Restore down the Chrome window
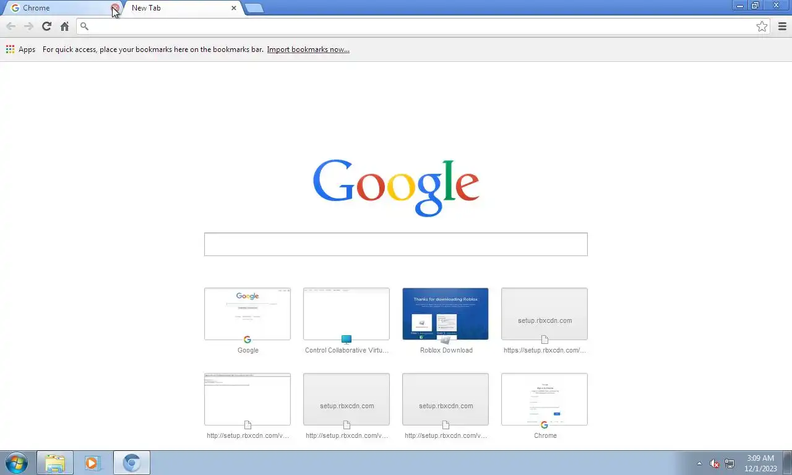This screenshot has height=475, width=792. pos(755,6)
